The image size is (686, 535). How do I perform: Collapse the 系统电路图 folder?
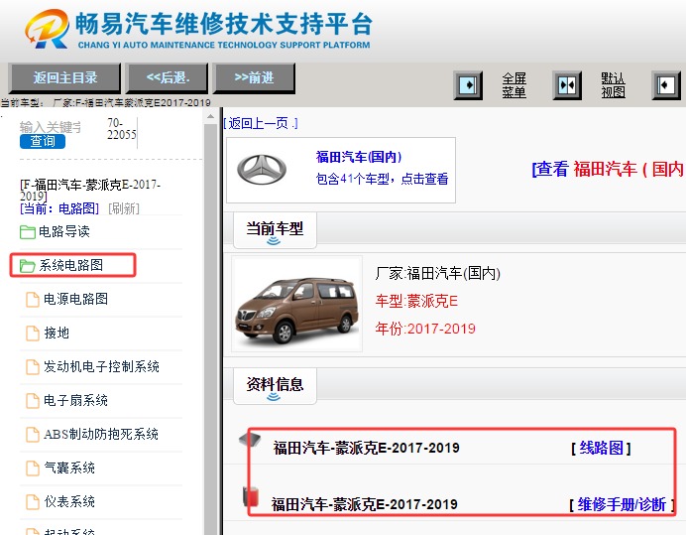click(x=70, y=265)
